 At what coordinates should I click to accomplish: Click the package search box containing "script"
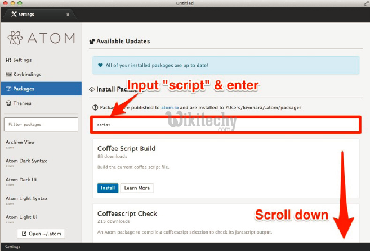click(225, 125)
